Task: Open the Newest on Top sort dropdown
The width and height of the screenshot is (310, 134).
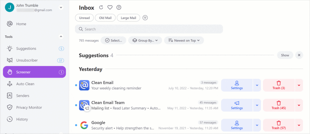Action: 184,40
